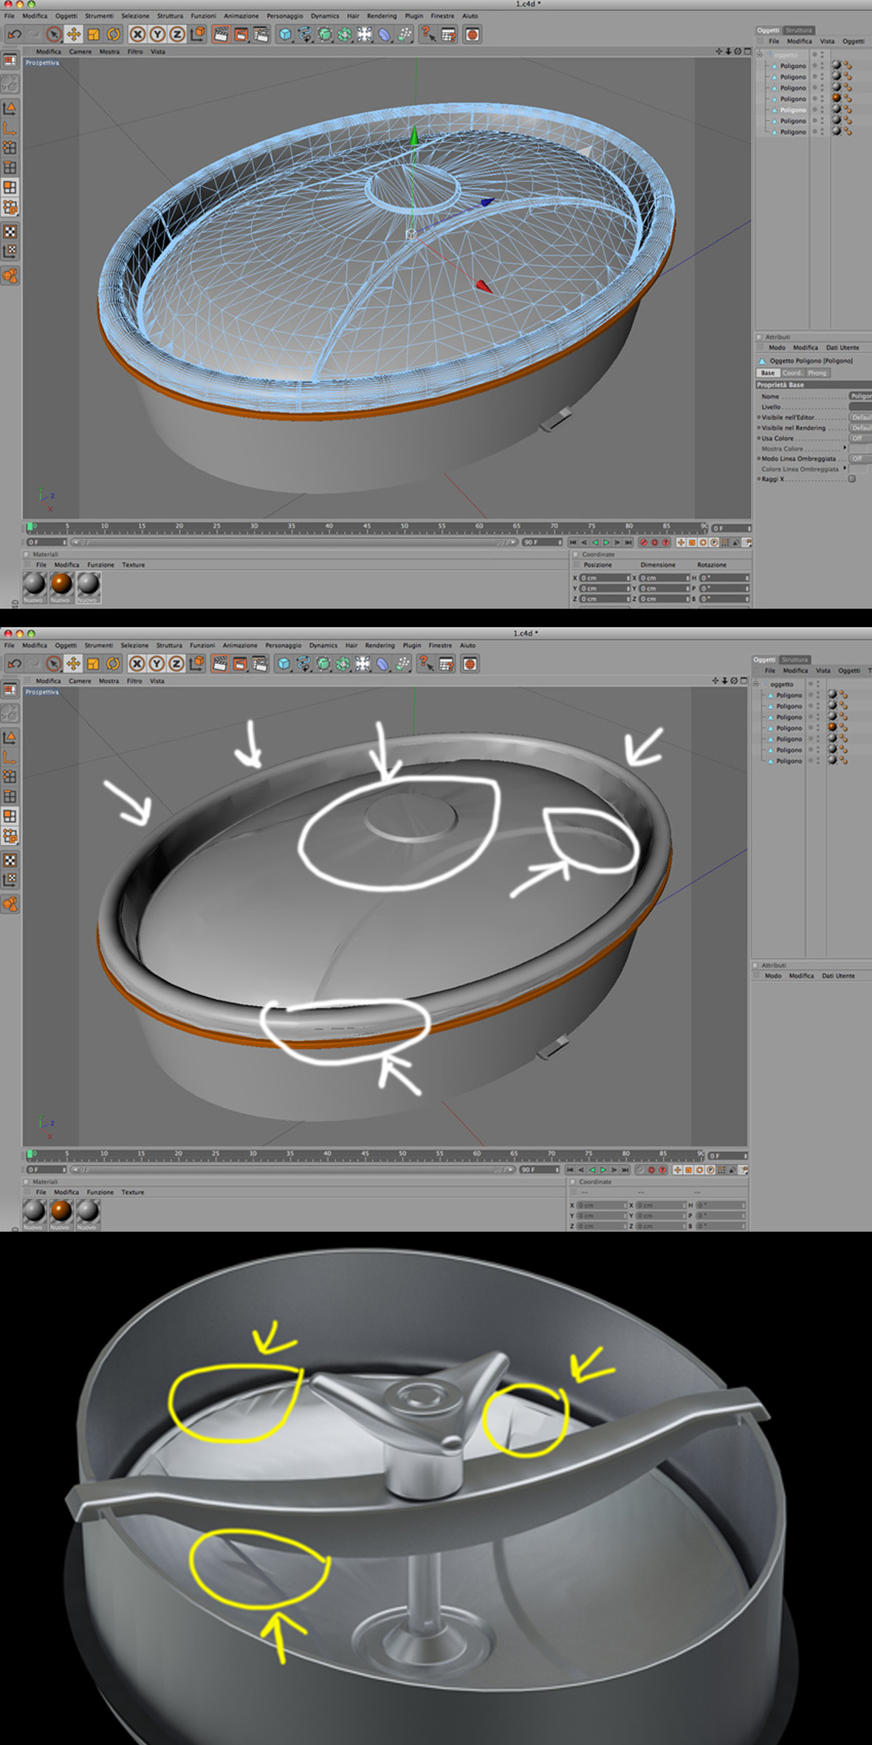Click Modo in lower window Attributi panel
872x1745 pixels.
coord(773,976)
